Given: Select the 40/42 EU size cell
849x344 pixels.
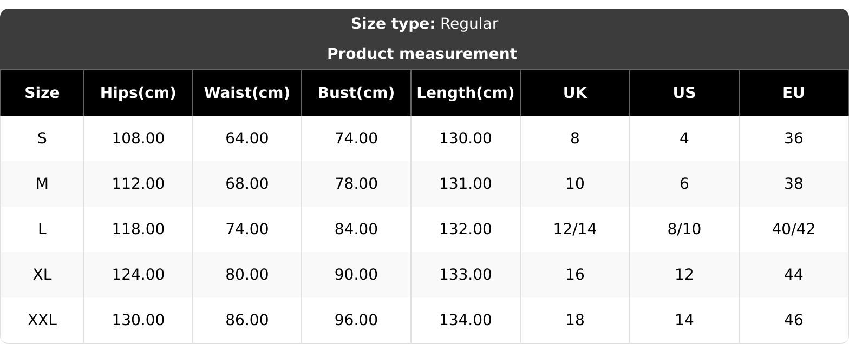Looking at the screenshot, I should (793, 229).
